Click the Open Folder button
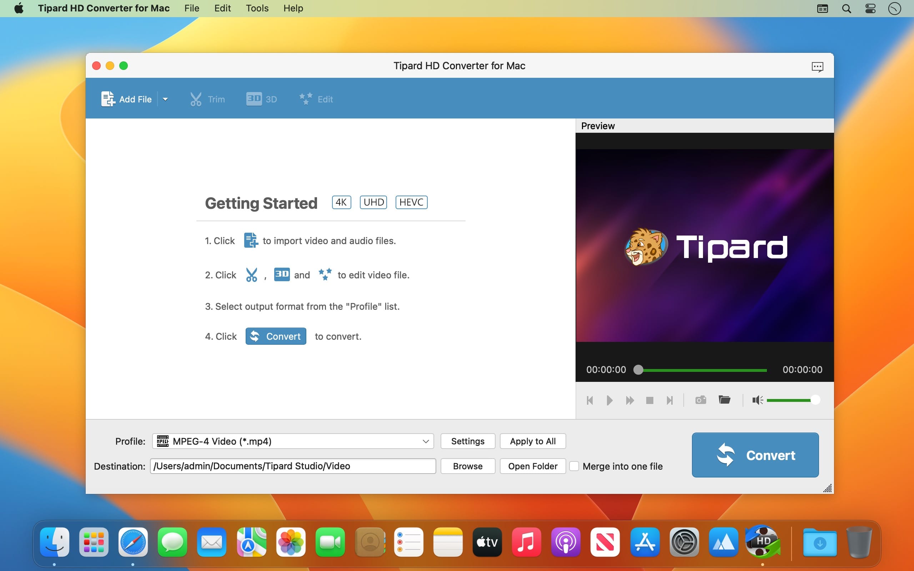914x571 pixels. (533, 466)
